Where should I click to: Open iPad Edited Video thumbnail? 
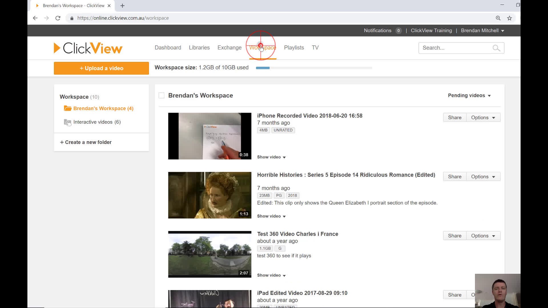point(210,299)
